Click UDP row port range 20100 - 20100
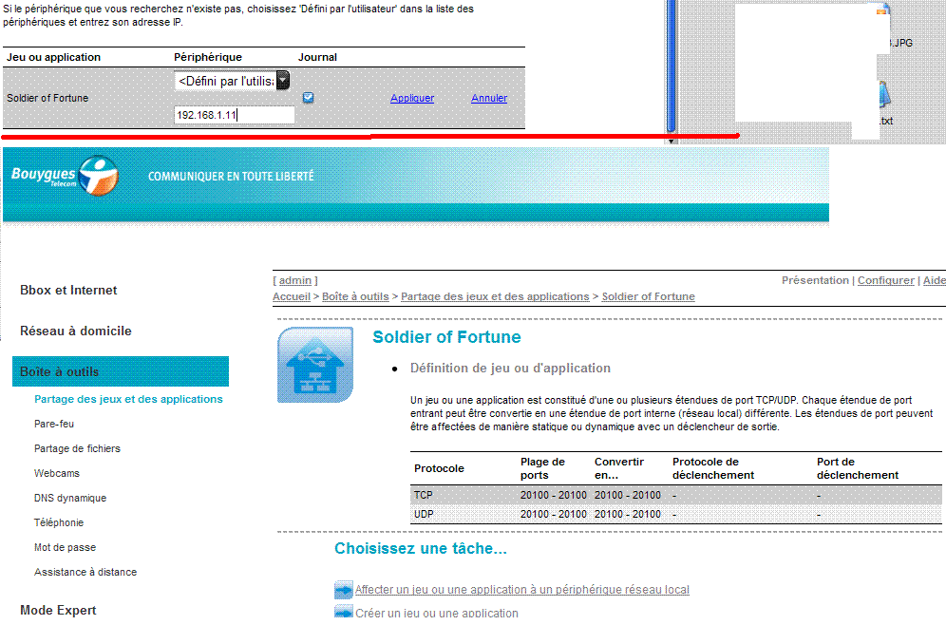 point(553,514)
